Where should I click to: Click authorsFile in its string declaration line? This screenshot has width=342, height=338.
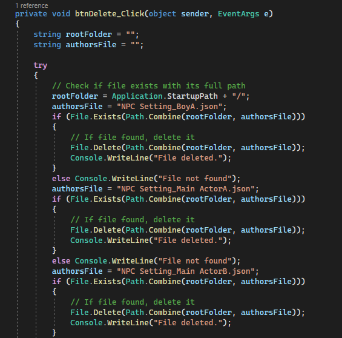[91, 45]
